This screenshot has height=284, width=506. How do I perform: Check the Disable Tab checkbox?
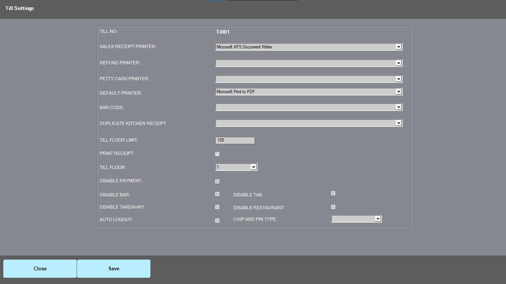point(333,193)
